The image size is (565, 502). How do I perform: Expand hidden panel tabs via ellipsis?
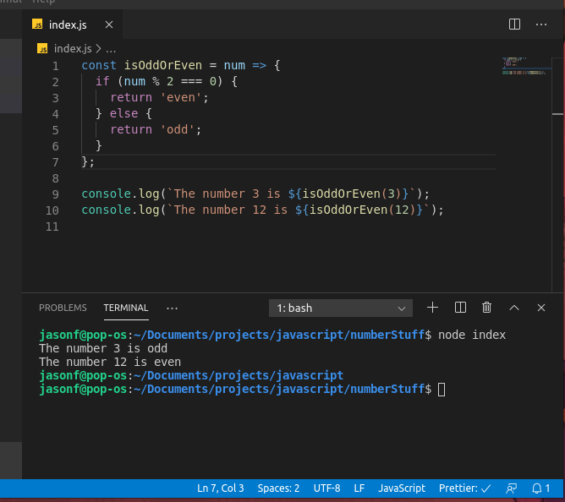pos(173,308)
